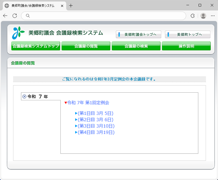Open 第1日目 3月 5日 minutes
The width and height of the screenshot is (218, 180).
tap(96, 113)
